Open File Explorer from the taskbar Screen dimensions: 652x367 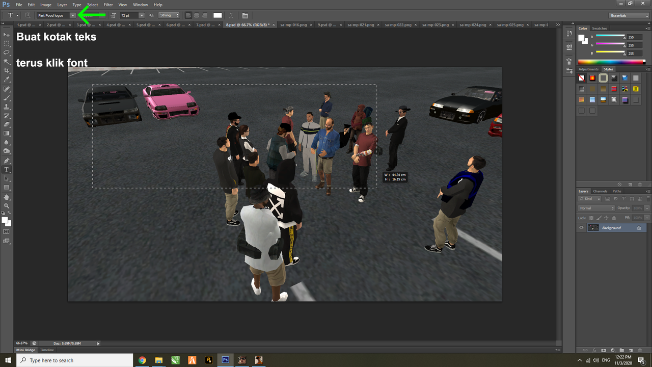pyautogui.click(x=158, y=360)
